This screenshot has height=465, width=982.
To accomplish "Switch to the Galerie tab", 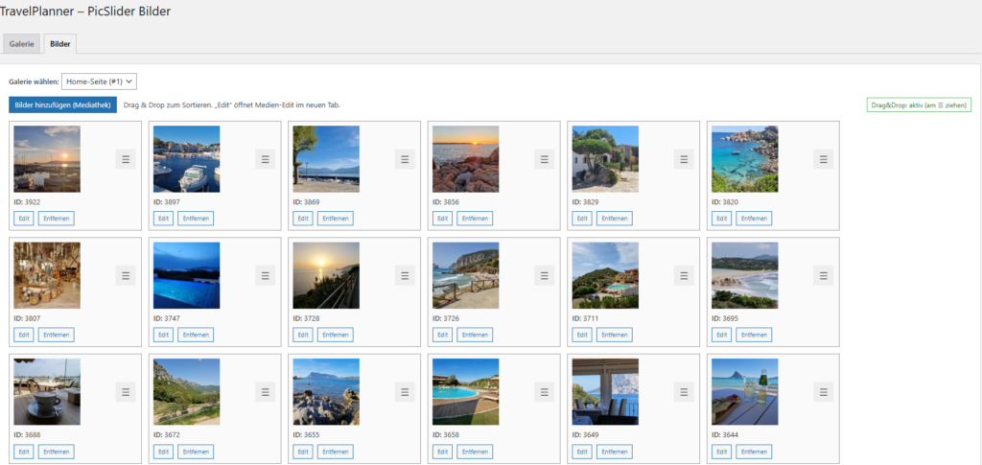I will [x=21, y=44].
